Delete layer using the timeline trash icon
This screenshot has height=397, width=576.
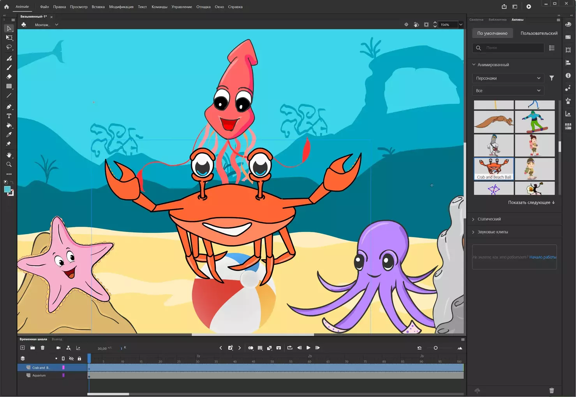pos(43,348)
